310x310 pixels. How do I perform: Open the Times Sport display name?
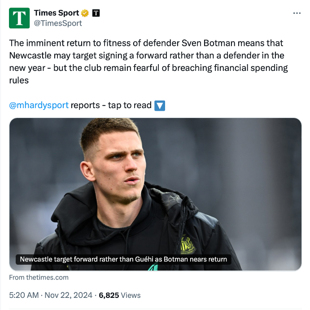pyautogui.click(x=56, y=13)
